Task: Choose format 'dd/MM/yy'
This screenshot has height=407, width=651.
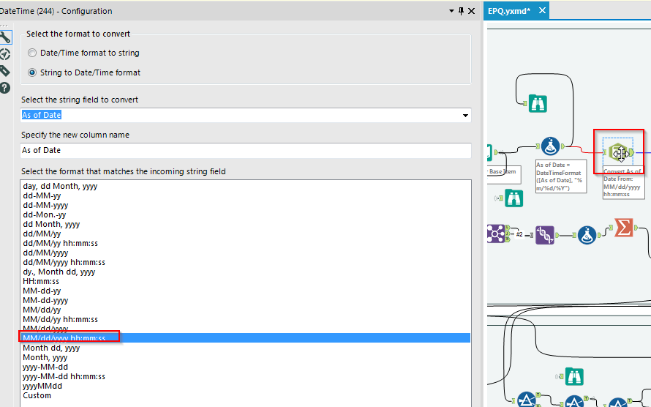Action: (42, 234)
